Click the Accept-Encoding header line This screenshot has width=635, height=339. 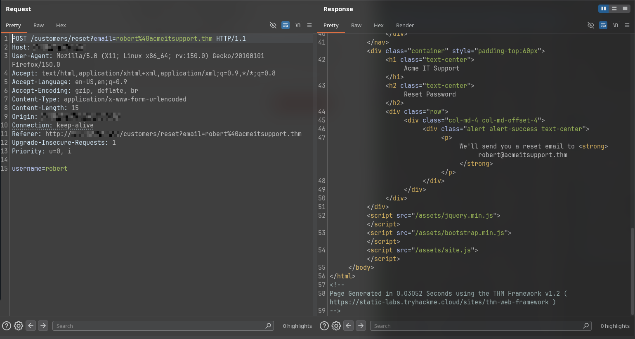(75, 90)
